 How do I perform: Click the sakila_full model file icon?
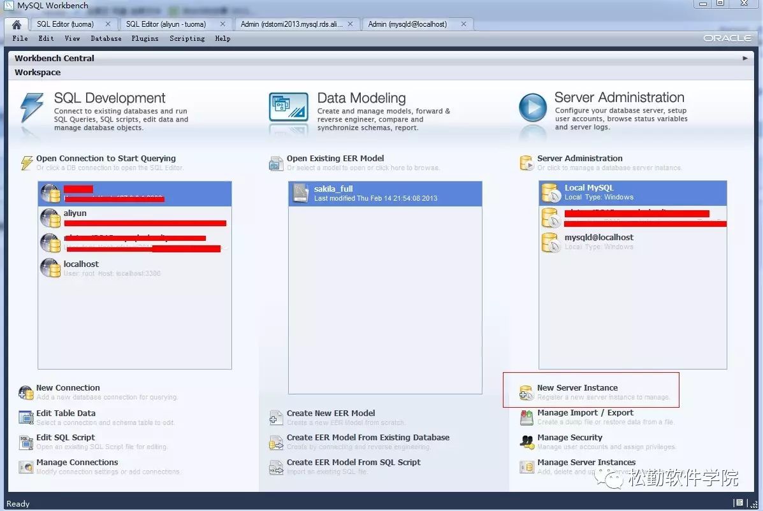301,194
